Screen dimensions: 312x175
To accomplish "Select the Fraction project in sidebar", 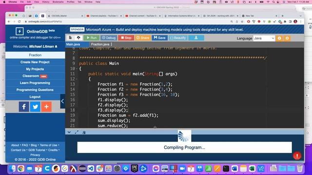I will click(x=35, y=55).
